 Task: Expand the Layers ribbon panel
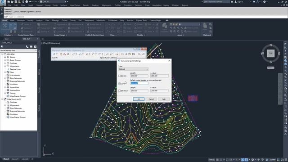[180, 35]
